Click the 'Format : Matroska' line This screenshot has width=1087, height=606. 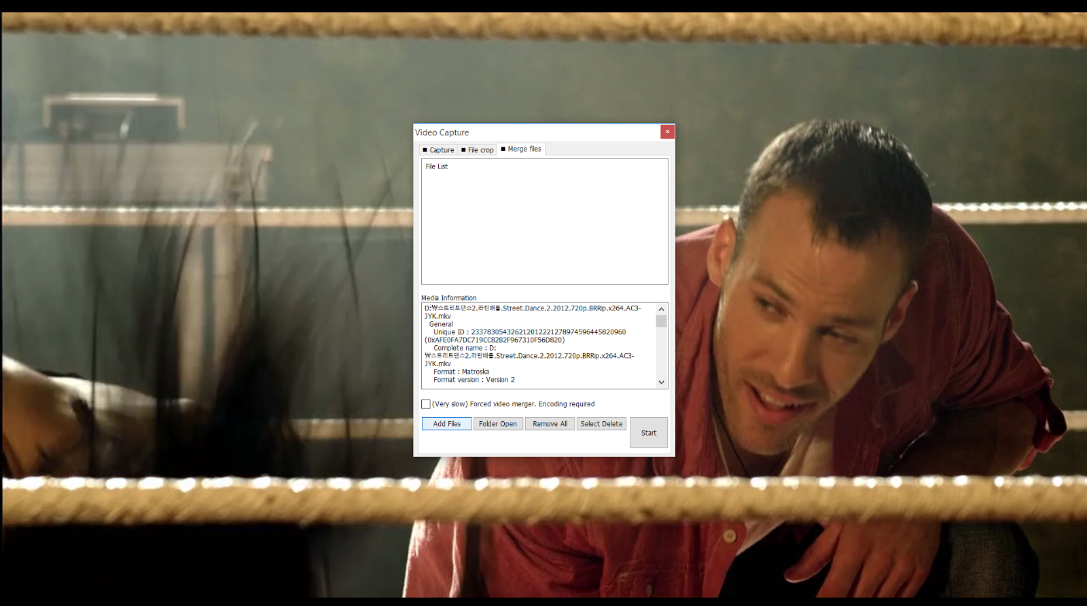click(461, 372)
